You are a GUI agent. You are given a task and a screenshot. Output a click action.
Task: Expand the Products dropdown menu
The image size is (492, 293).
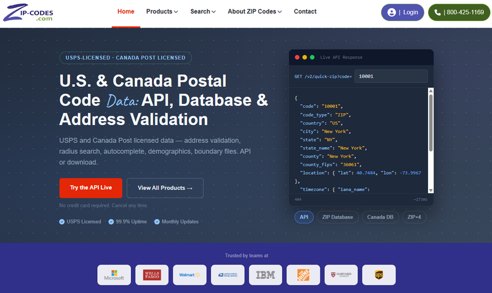(162, 12)
